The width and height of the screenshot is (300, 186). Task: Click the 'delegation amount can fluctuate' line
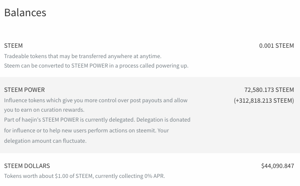coord(45,141)
